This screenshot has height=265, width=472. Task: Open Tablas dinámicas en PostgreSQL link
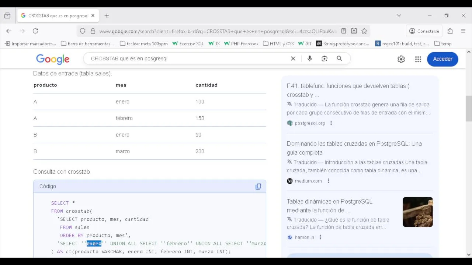coord(329,206)
